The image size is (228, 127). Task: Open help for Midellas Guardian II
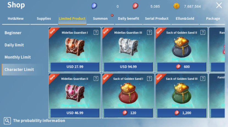(96, 78)
